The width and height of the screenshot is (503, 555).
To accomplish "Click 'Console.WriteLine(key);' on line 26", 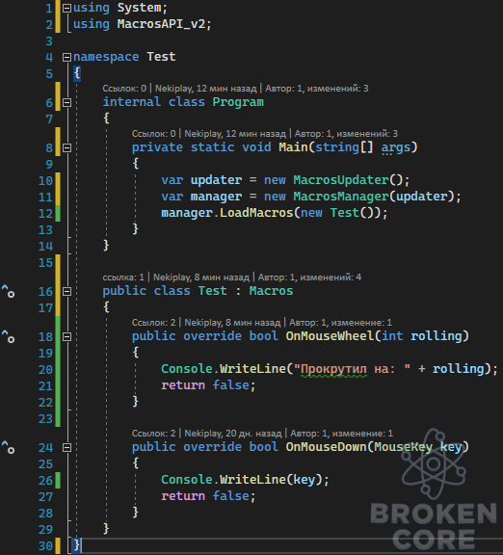I will tap(245, 480).
